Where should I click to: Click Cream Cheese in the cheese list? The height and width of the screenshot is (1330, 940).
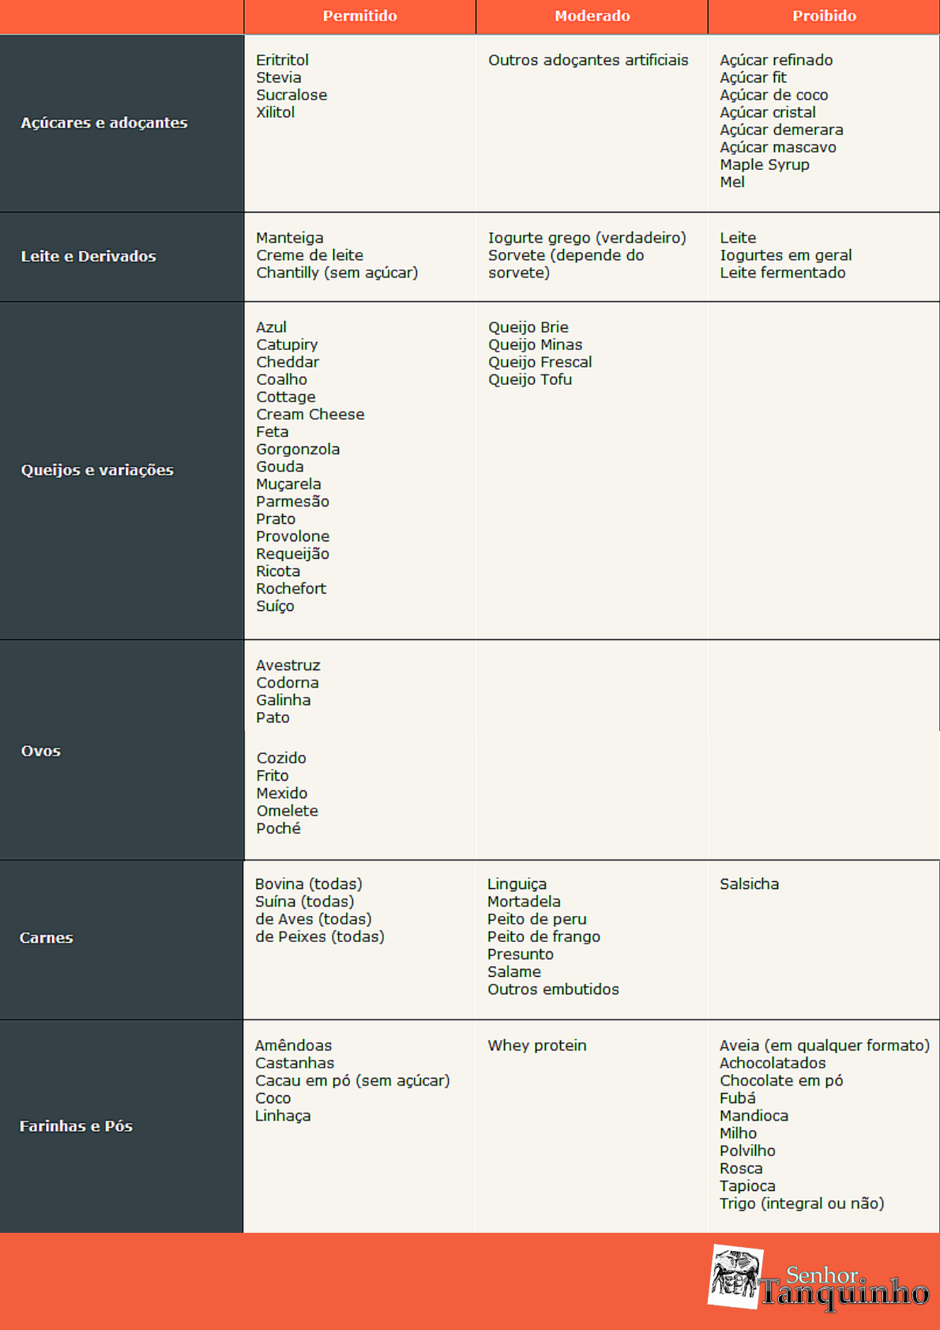310,414
